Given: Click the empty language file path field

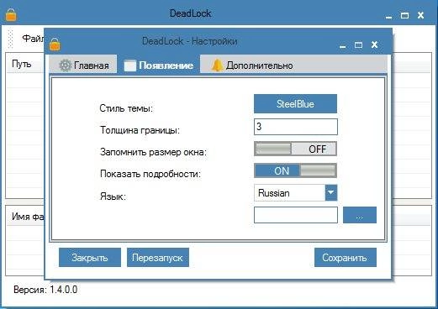Looking at the screenshot, I should tap(296, 215).
